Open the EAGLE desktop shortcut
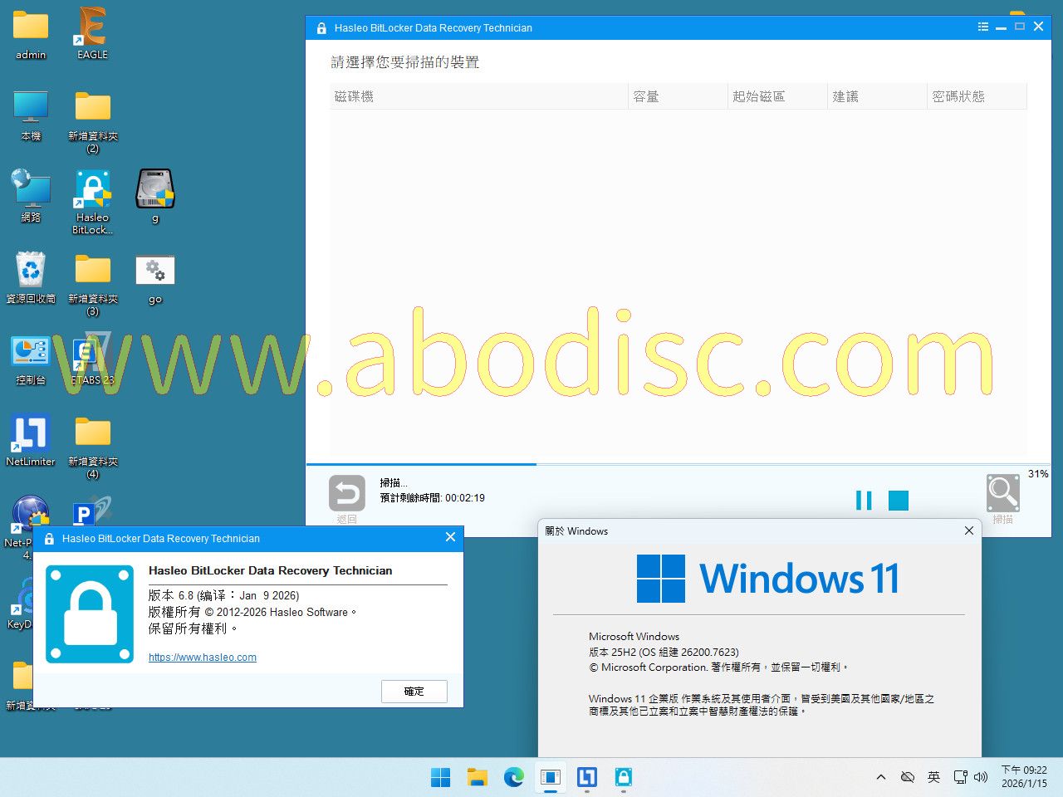Image resolution: width=1063 pixels, height=797 pixels. 92,33
